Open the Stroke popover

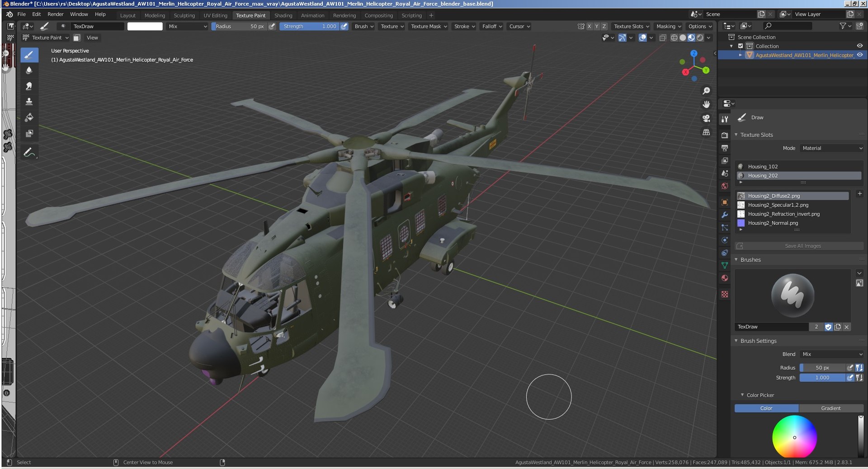(464, 26)
